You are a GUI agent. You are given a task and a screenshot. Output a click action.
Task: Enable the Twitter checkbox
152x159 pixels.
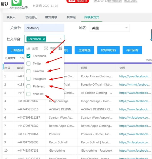pos(29,63)
